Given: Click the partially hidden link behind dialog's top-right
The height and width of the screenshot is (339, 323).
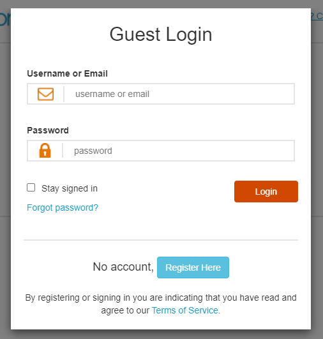Looking at the screenshot, I should pos(317,17).
